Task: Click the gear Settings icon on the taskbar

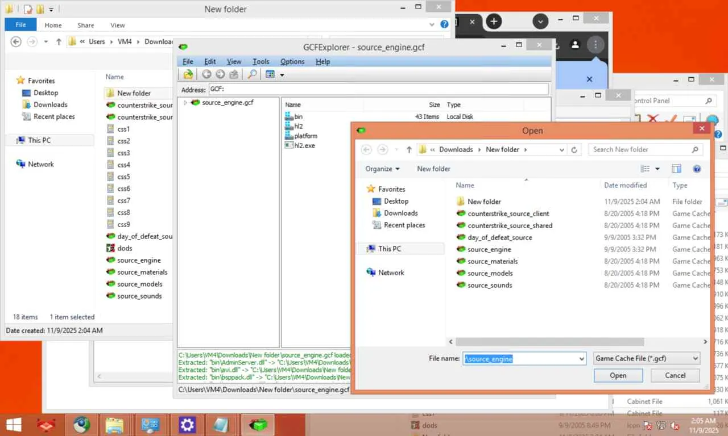Action: (187, 425)
